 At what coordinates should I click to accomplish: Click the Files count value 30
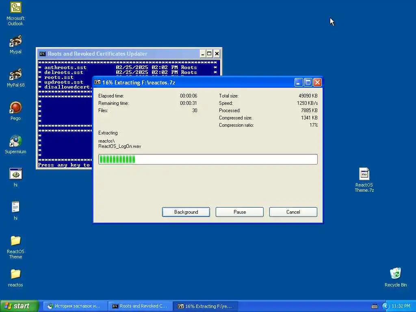point(195,110)
